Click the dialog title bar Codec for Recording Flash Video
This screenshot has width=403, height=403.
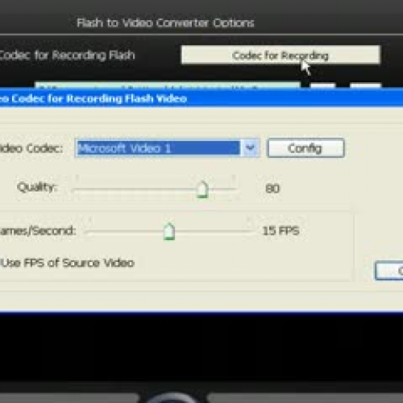coord(201,98)
